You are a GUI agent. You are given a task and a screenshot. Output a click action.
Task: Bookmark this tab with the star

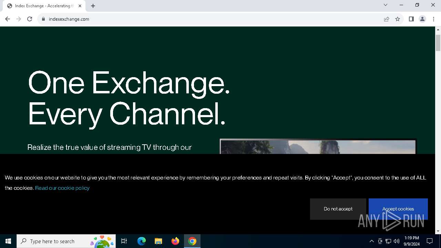click(398, 19)
